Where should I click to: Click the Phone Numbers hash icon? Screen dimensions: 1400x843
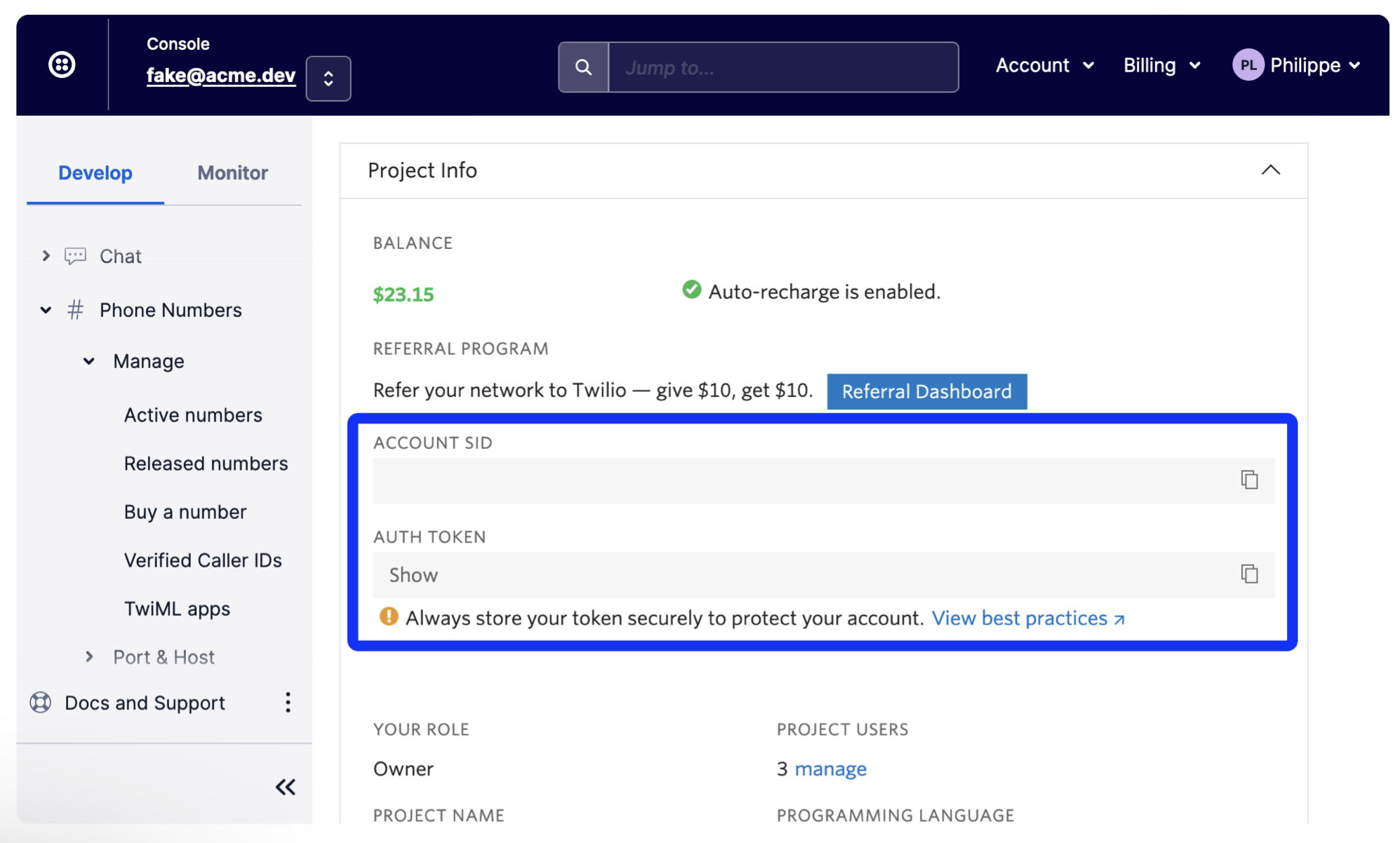[75, 310]
